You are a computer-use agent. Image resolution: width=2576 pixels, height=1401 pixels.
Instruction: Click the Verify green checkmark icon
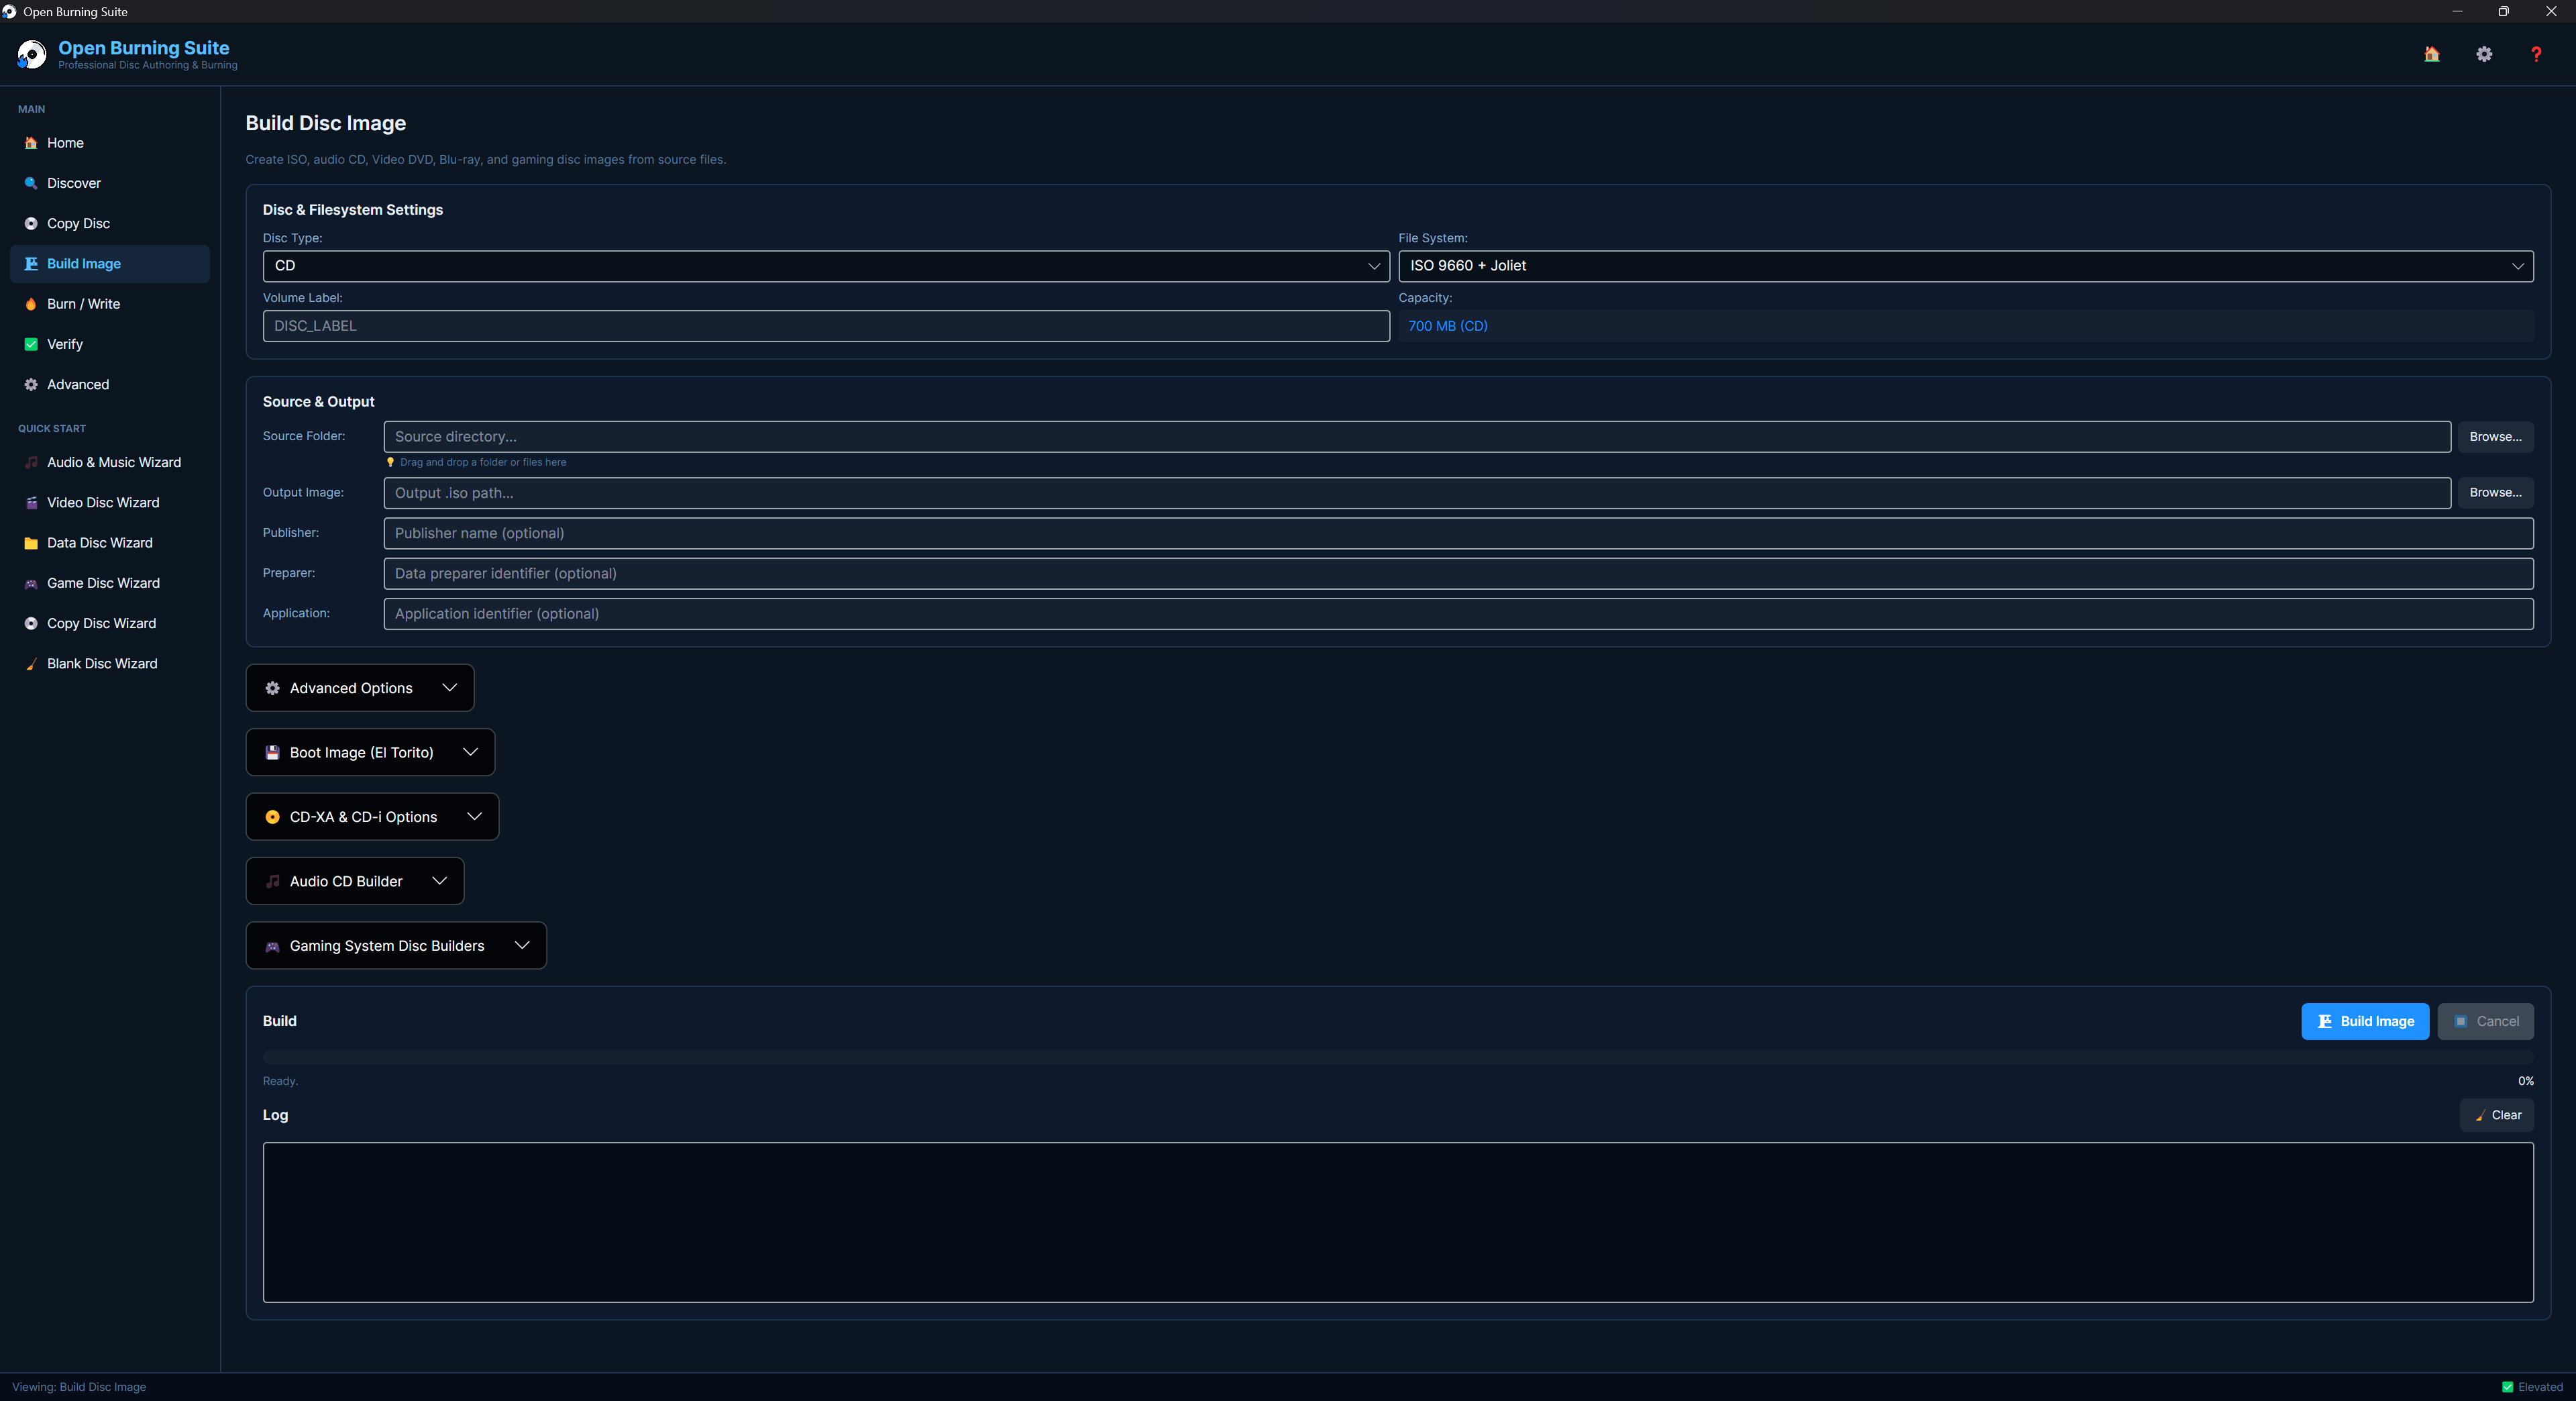[x=31, y=344]
